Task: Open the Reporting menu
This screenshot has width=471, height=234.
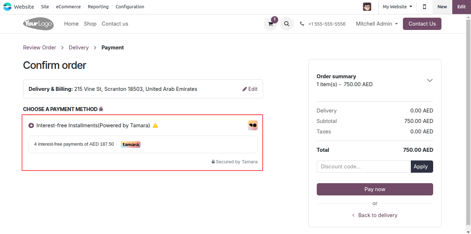Action: (98, 6)
